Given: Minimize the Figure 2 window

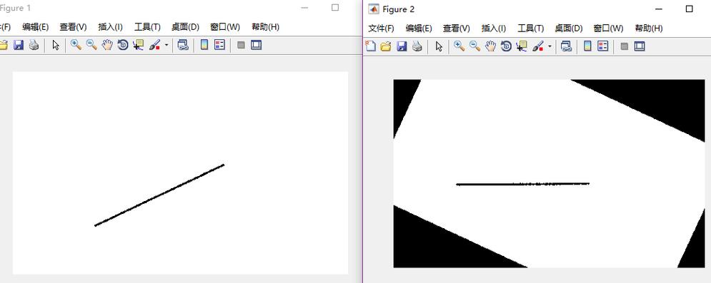Looking at the screenshot, I should point(658,9).
